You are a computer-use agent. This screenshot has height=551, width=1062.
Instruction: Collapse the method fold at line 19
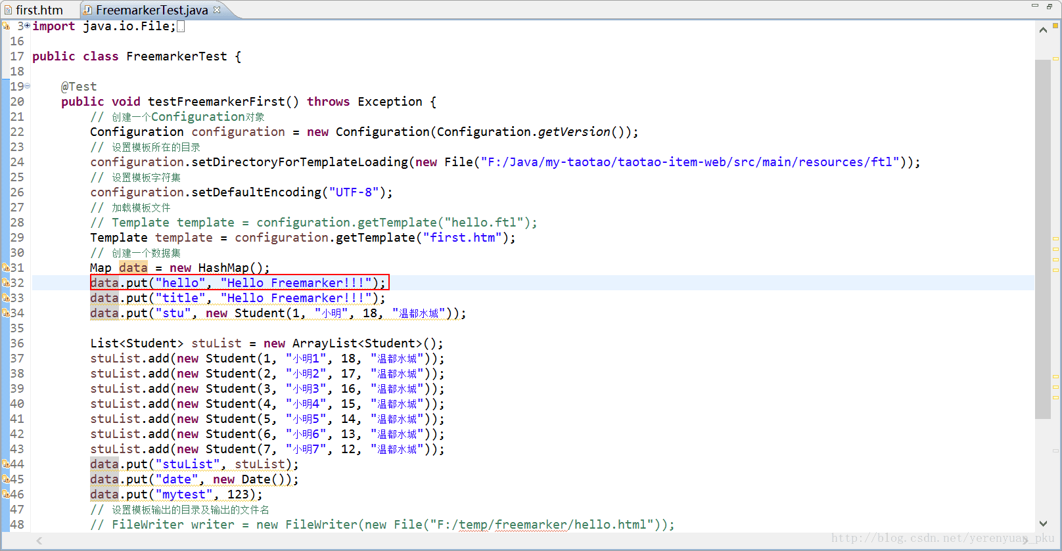[x=28, y=86]
